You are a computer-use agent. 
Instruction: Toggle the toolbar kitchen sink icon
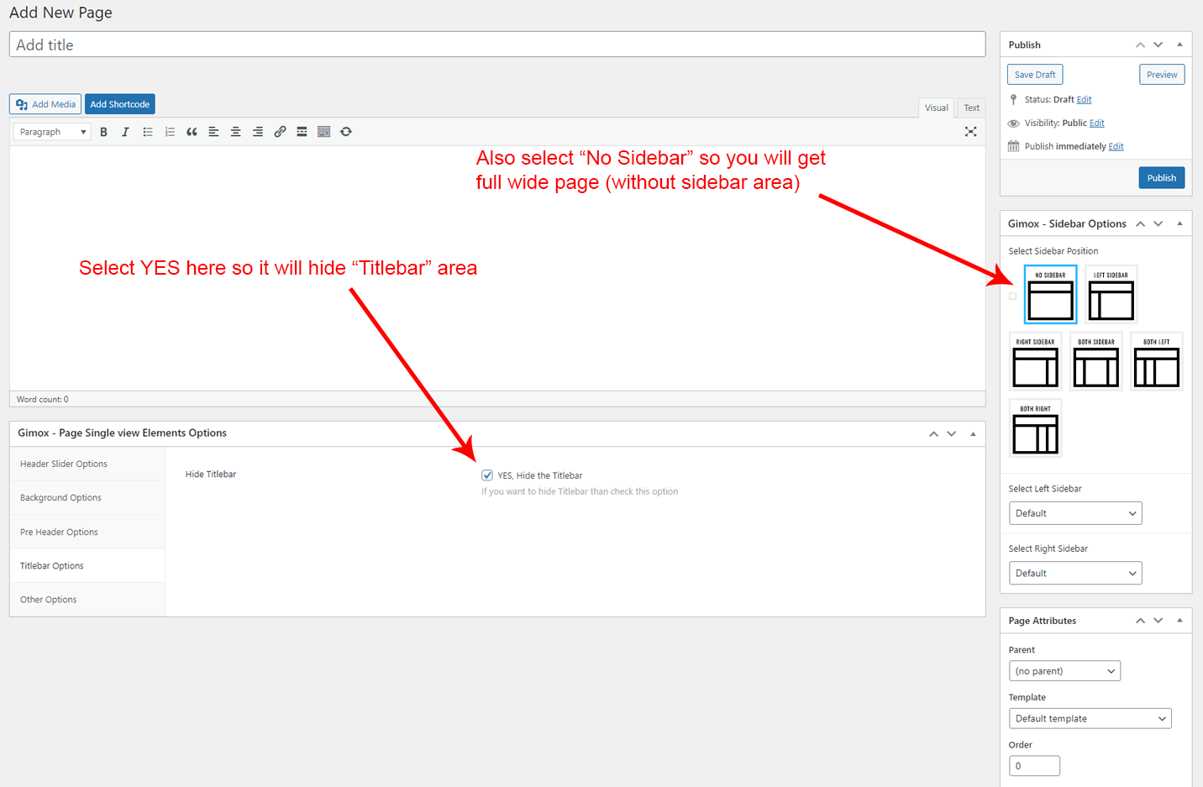point(323,132)
